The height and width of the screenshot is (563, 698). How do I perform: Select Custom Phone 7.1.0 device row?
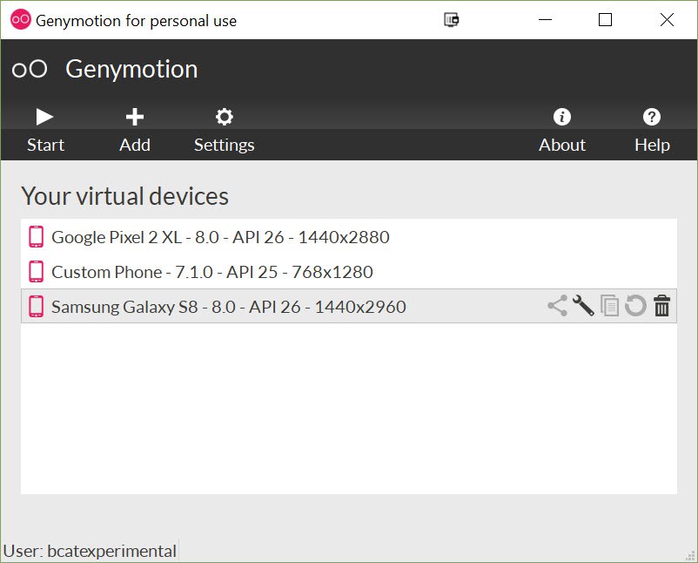(x=349, y=271)
